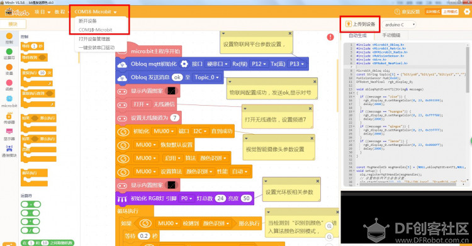Viewport: 472px width, 246px height.
Task: Close the 设置光环板相关参数 comment note
Action: [318, 181]
